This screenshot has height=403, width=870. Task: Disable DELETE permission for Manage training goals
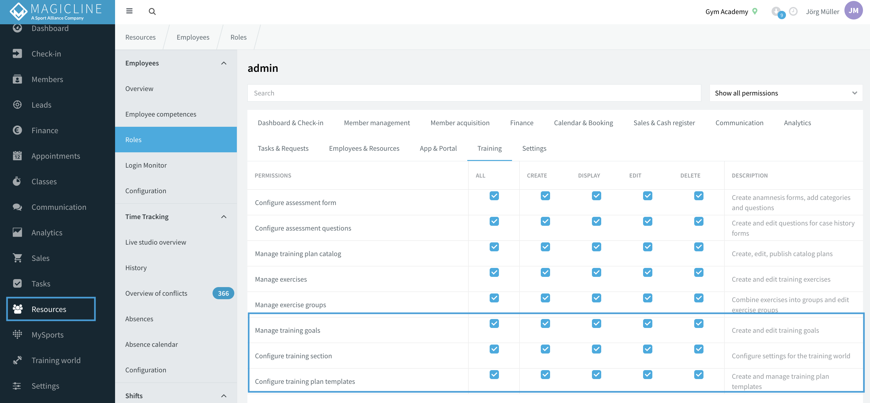(698, 323)
